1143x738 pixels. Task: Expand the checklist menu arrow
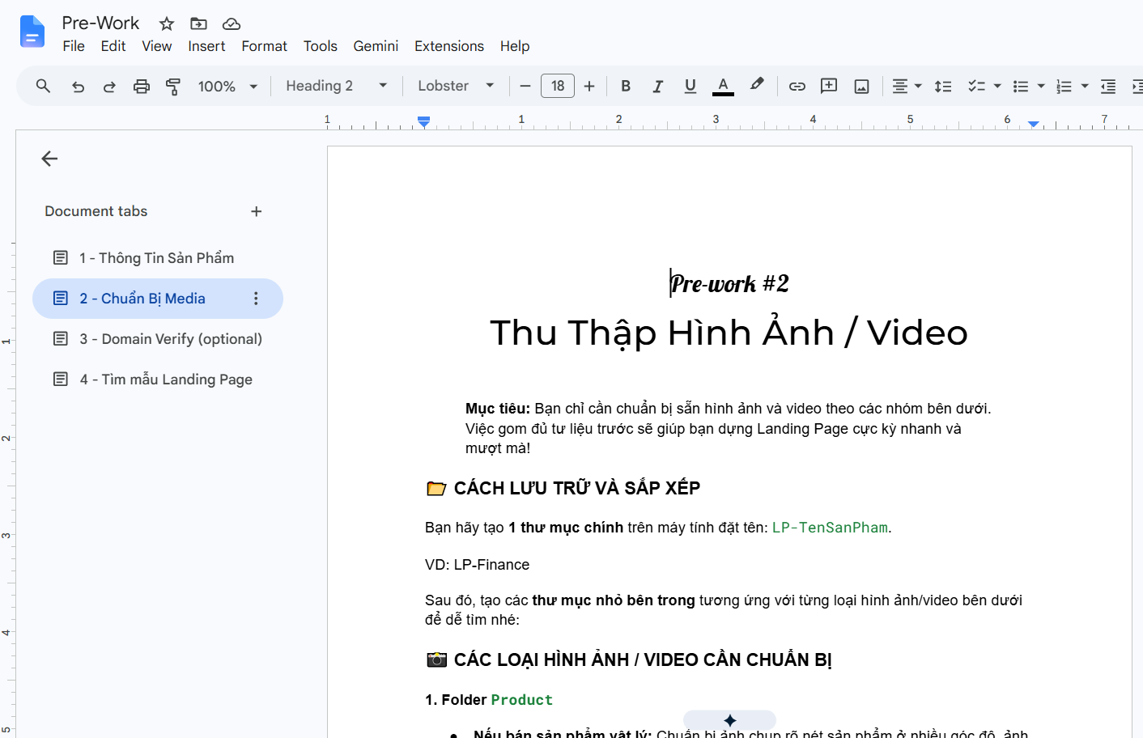click(997, 86)
